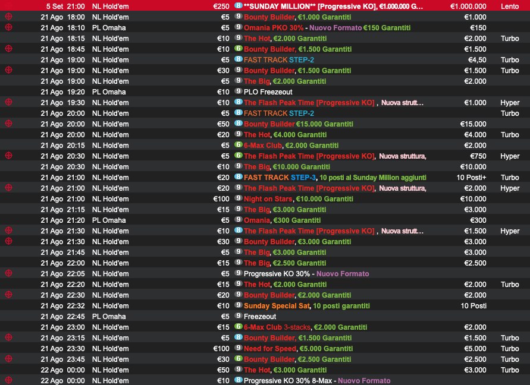Image resolution: width=530 pixels, height=385 pixels.
Task: Open the 6-Max Club 3-stacks tournament
Action: click(x=306, y=327)
